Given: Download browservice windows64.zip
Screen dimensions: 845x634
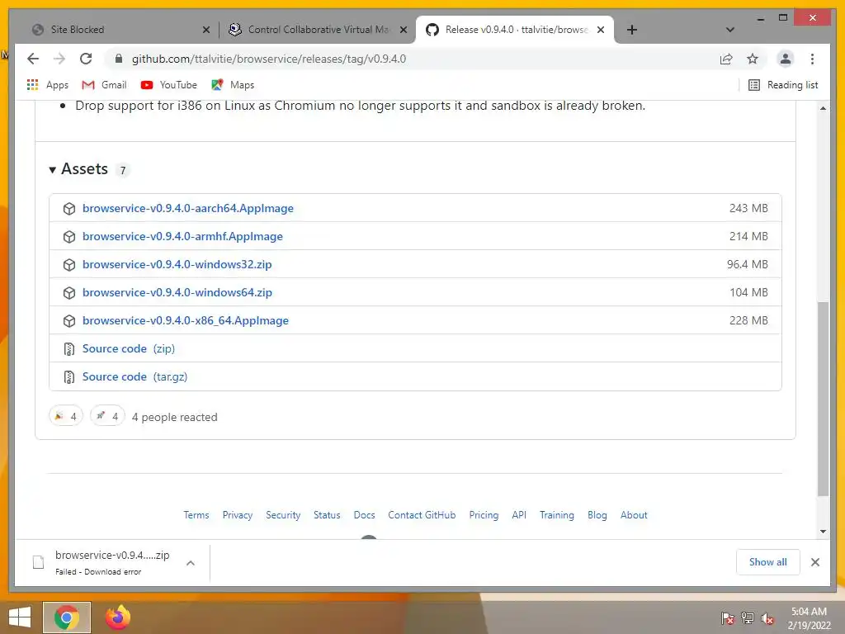Looking at the screenshot, I should (177, 292).
